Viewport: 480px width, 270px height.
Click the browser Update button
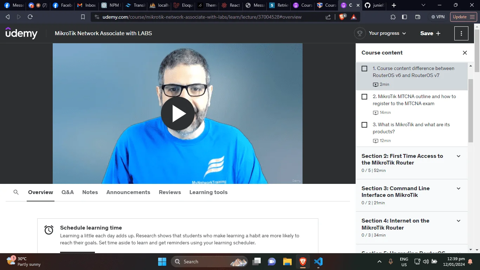coord(460,17)
